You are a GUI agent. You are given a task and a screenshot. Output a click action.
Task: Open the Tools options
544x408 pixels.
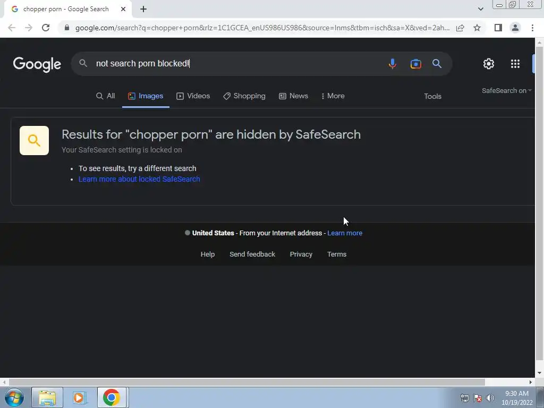click(432, 97)
